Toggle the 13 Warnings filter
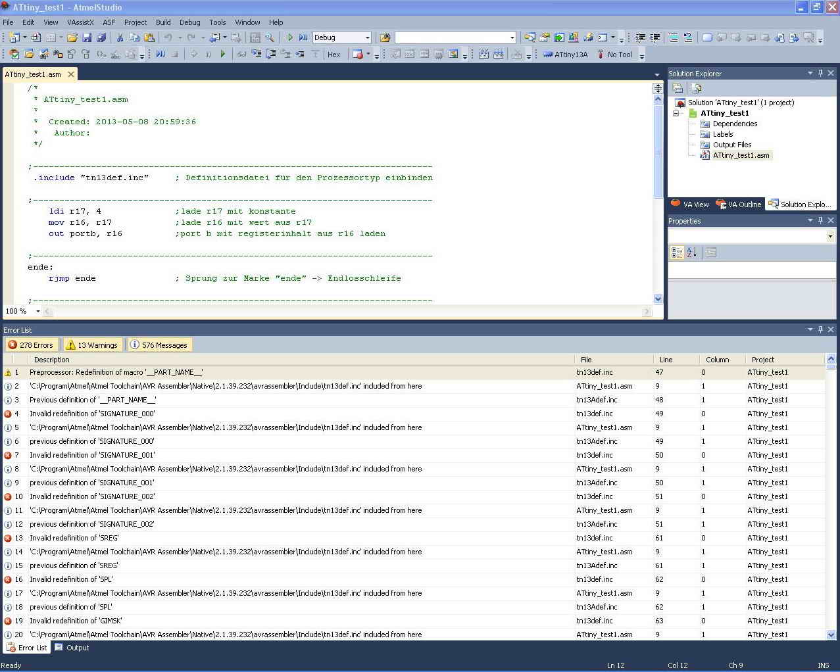 92,345
